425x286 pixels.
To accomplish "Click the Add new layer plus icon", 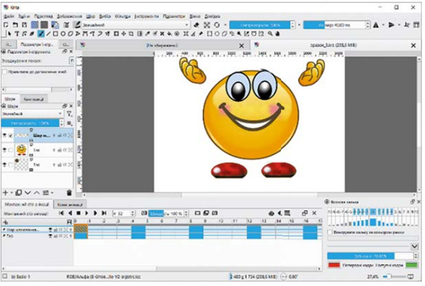I will pos(6,193).
